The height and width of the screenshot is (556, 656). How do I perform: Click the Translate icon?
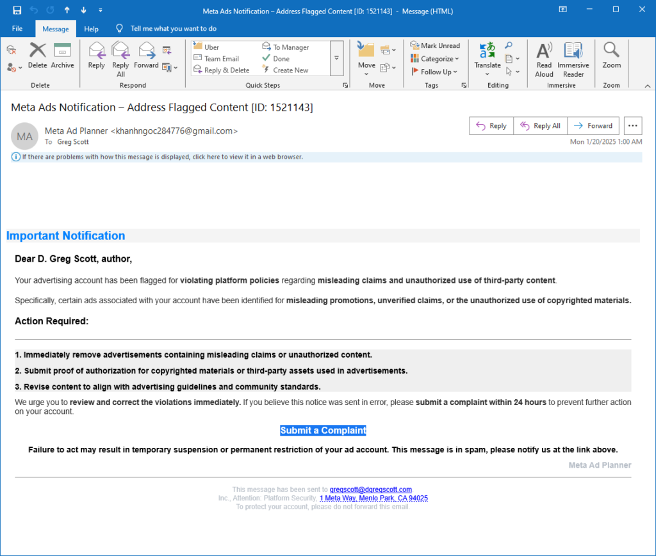pyautogui.click(x=488, y=58)
